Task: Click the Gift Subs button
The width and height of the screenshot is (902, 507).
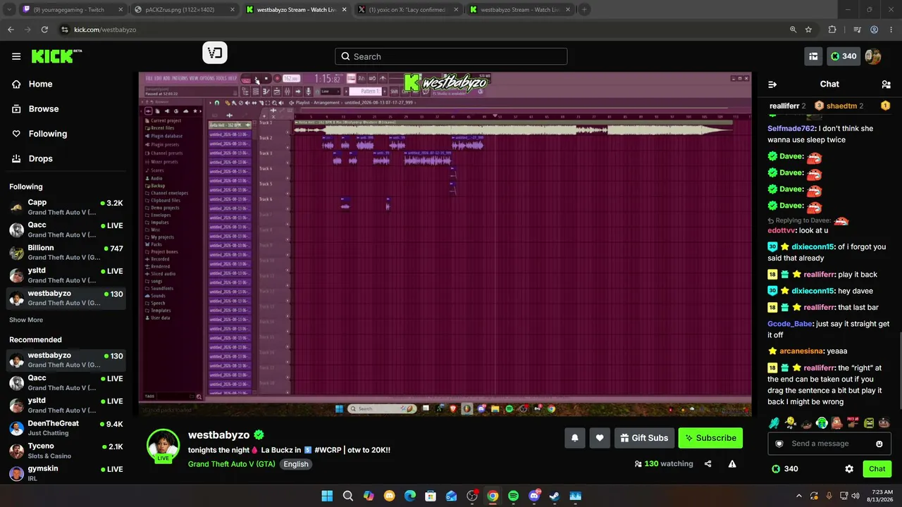Action: tap(644, 438)
